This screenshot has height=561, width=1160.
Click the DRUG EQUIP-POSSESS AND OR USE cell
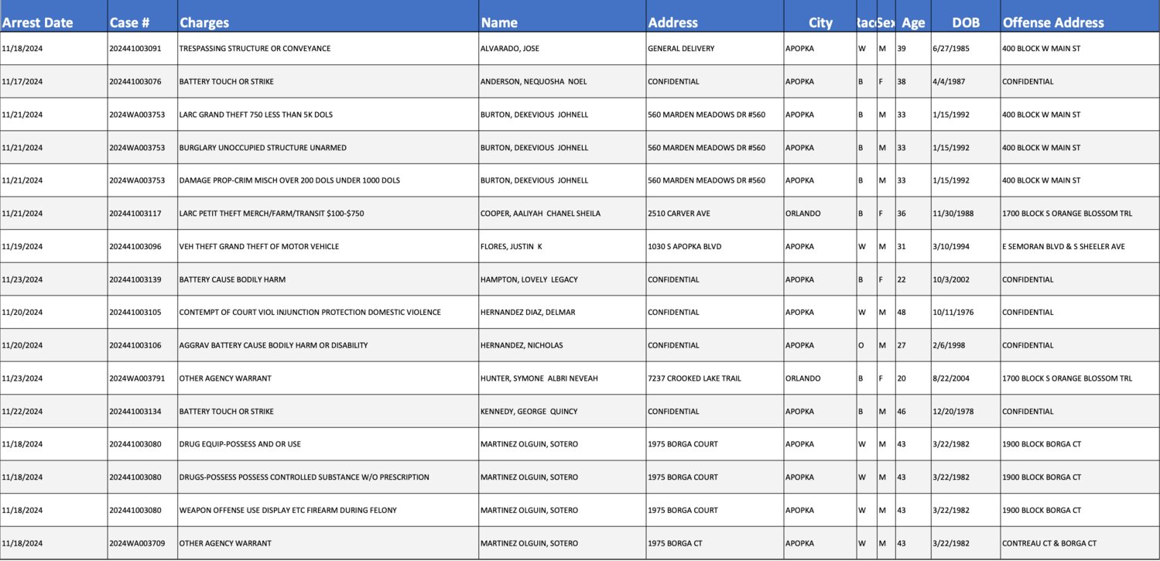[328, 444]
